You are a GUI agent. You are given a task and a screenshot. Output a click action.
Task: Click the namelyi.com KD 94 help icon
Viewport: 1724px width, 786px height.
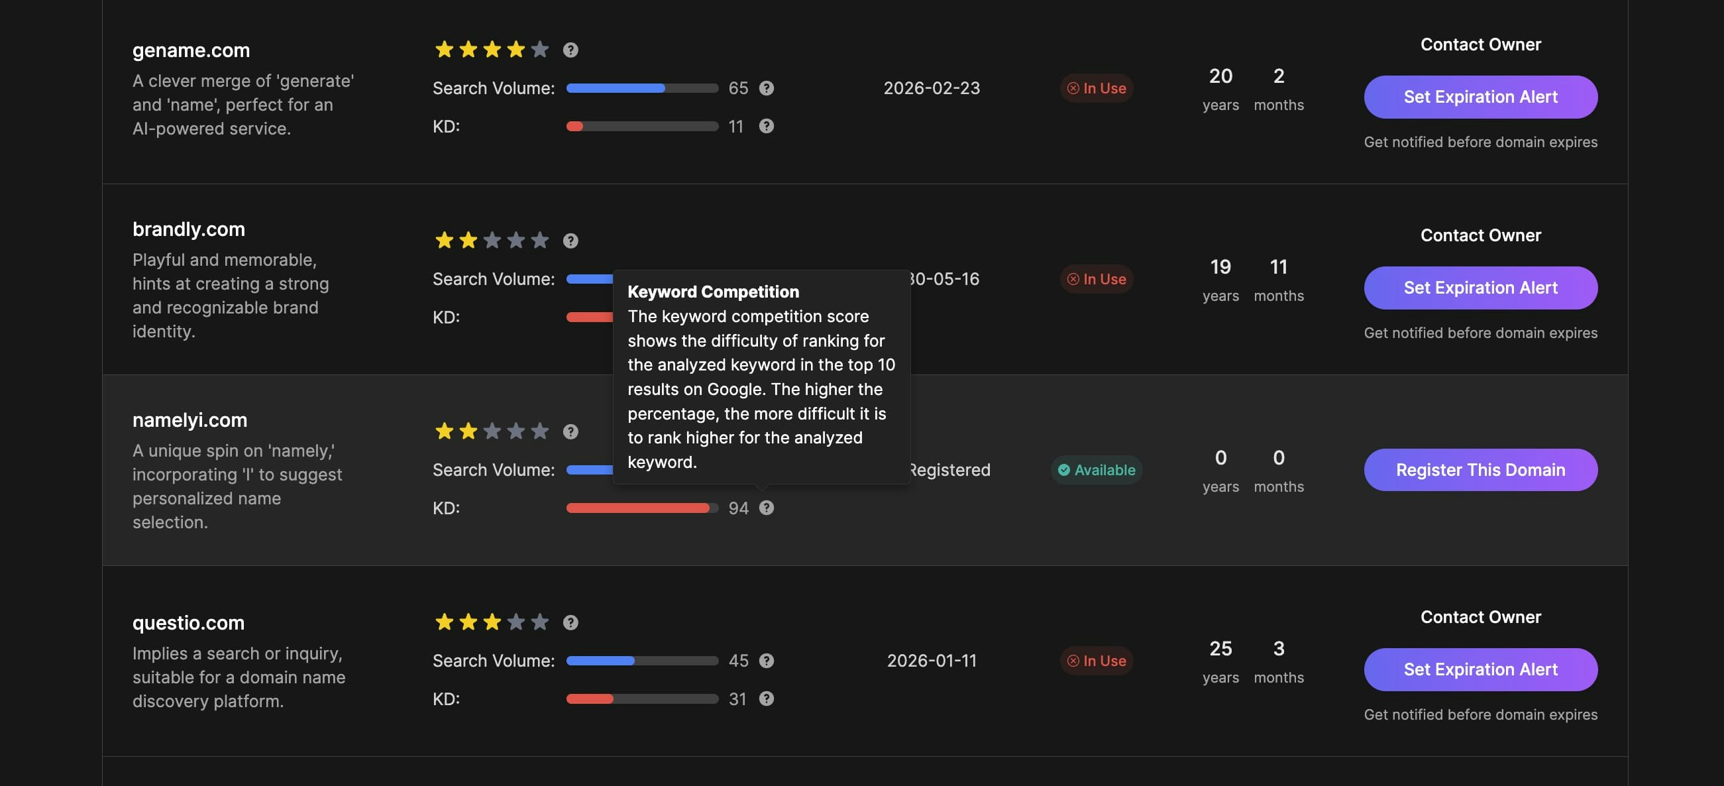[x=767, y=508]
